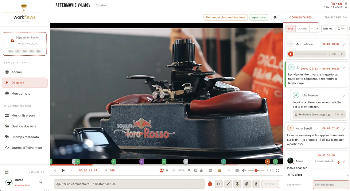
Task: Pin Karim Benali's comment
Action: coord(344,129)
